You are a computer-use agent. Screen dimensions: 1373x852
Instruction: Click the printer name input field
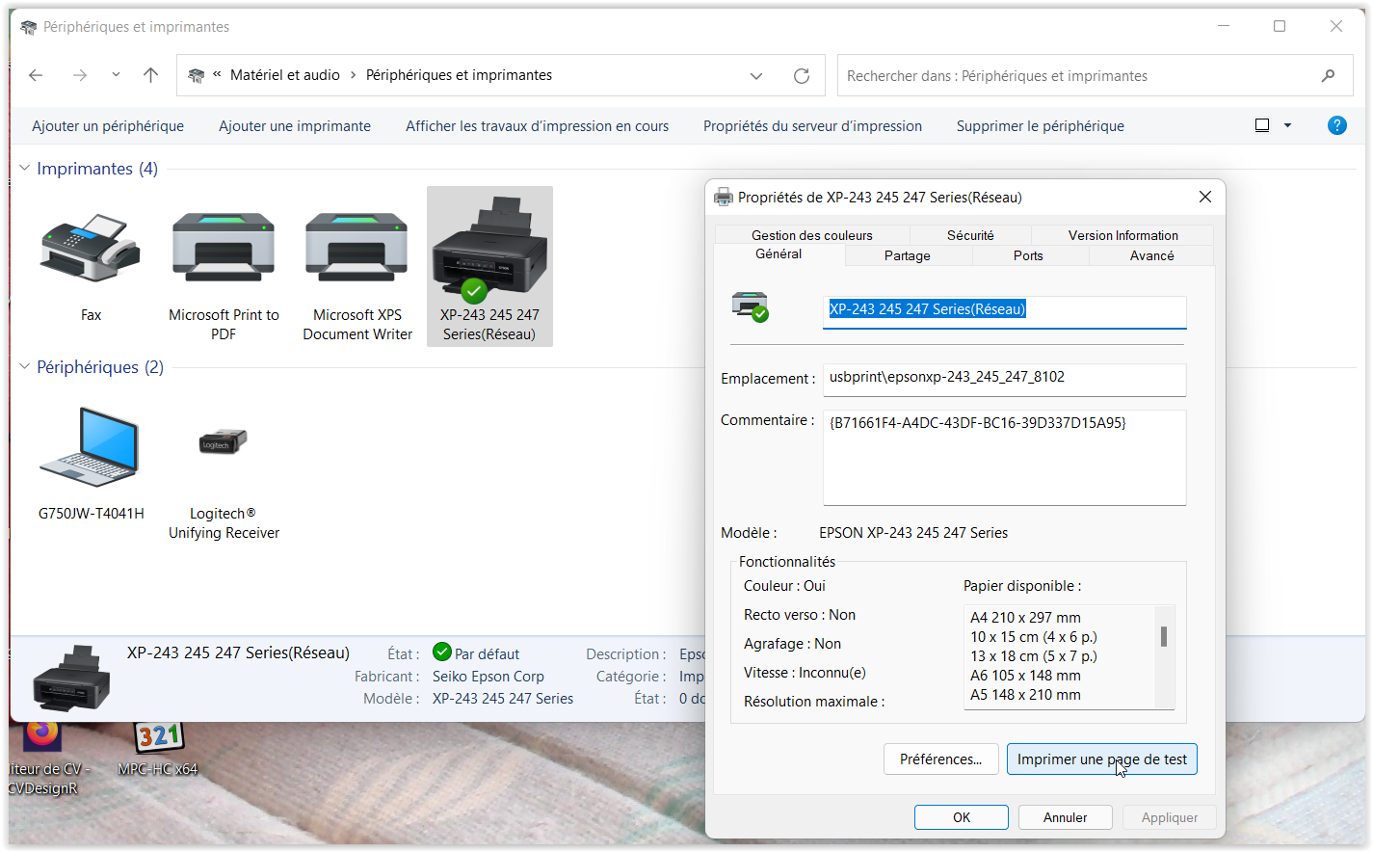point(1004,311)
